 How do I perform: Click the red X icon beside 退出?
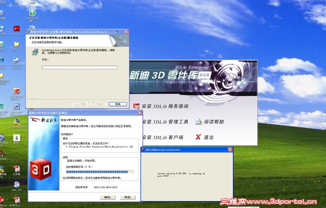point(198,137)
